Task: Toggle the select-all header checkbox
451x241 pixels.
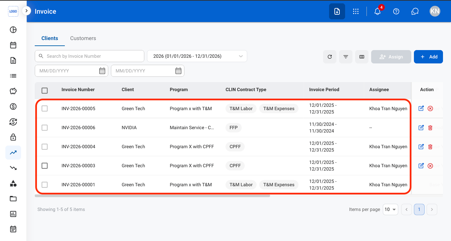Action: click(x=44, y=90)
